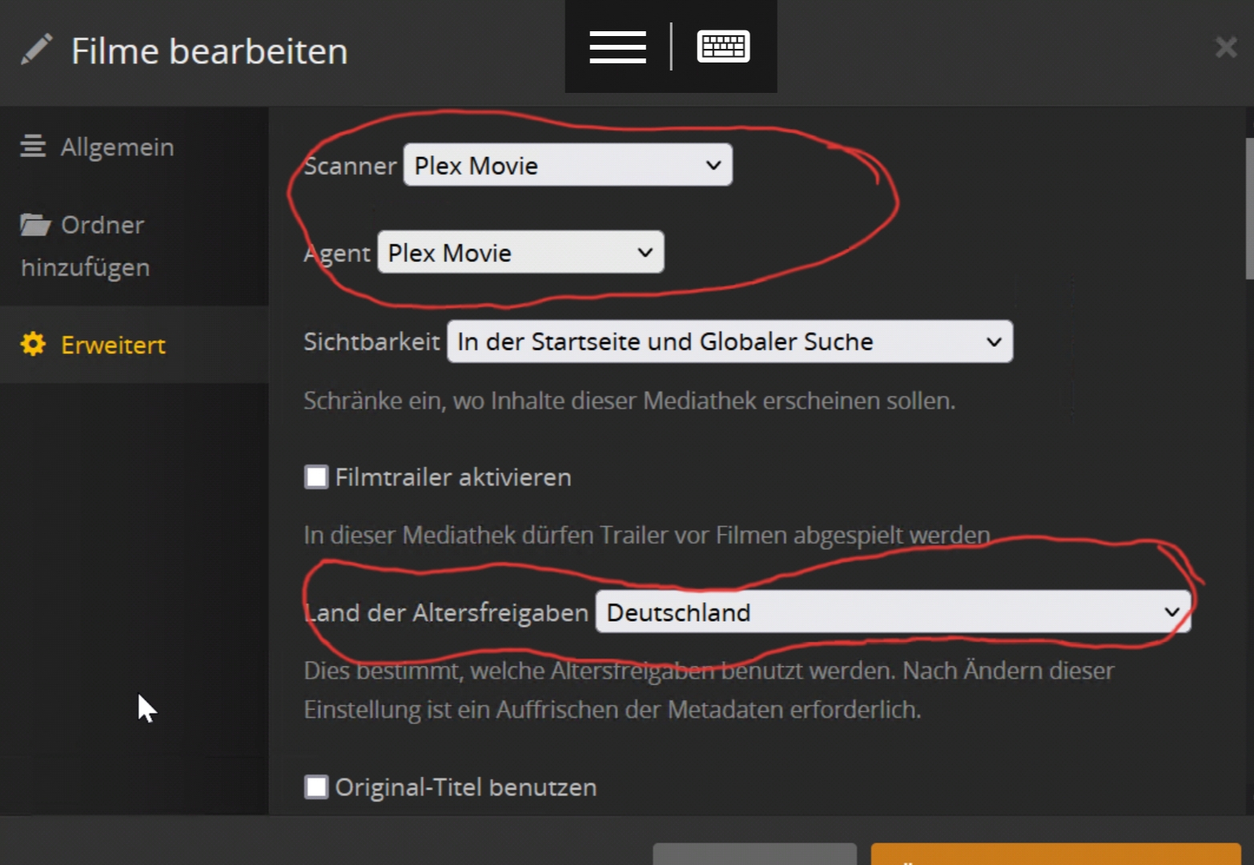Click the Allgemein list icon
This screenshot has width=1254, height=865.
click(x=33, y=147)
